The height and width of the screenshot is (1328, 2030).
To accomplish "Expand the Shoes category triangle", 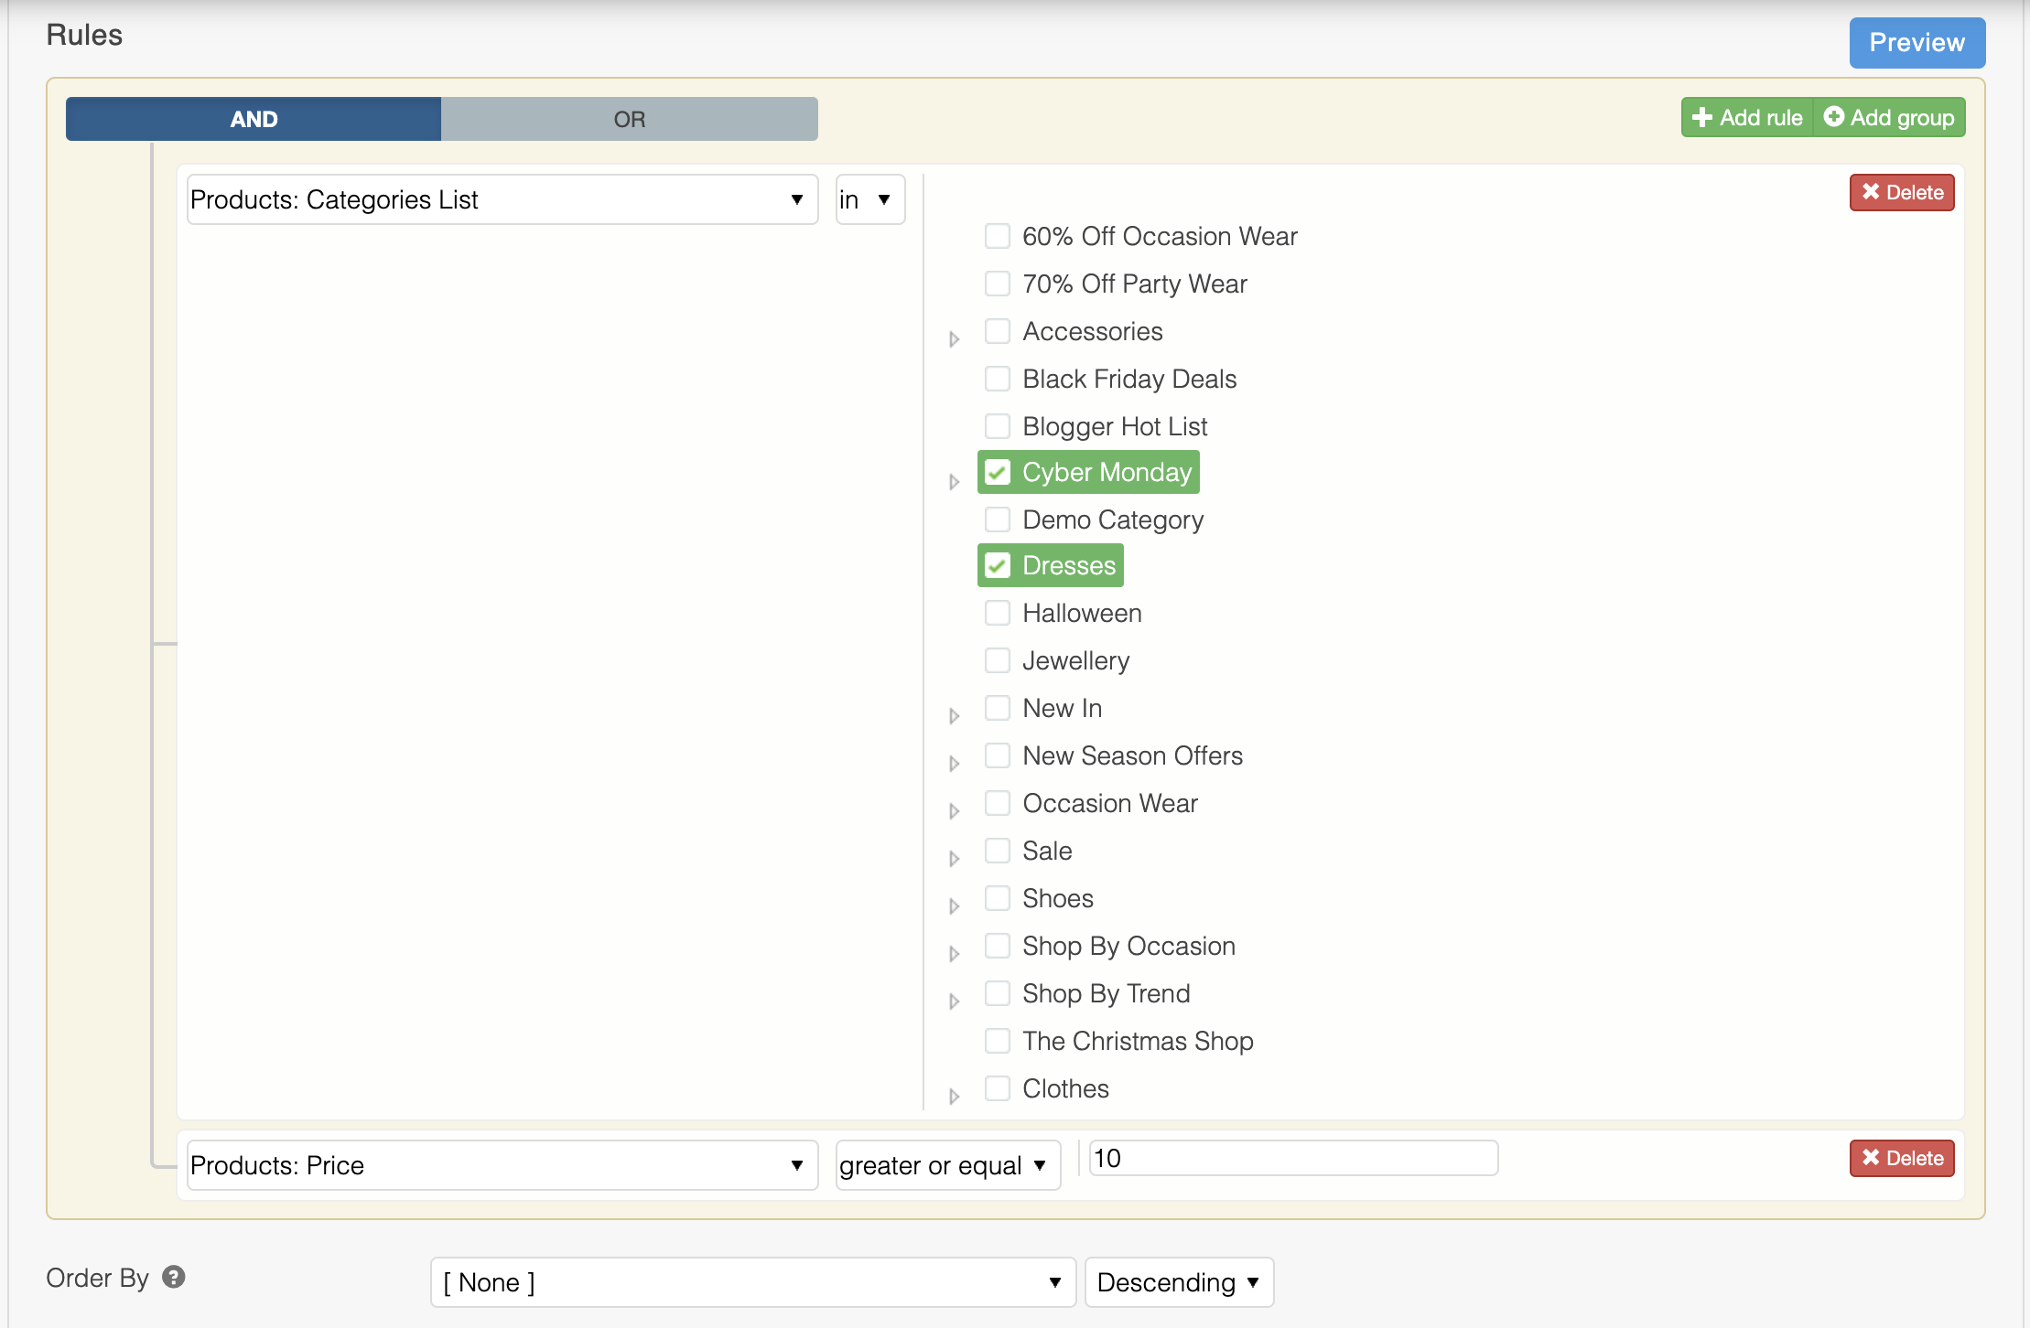I will (954, 906).
